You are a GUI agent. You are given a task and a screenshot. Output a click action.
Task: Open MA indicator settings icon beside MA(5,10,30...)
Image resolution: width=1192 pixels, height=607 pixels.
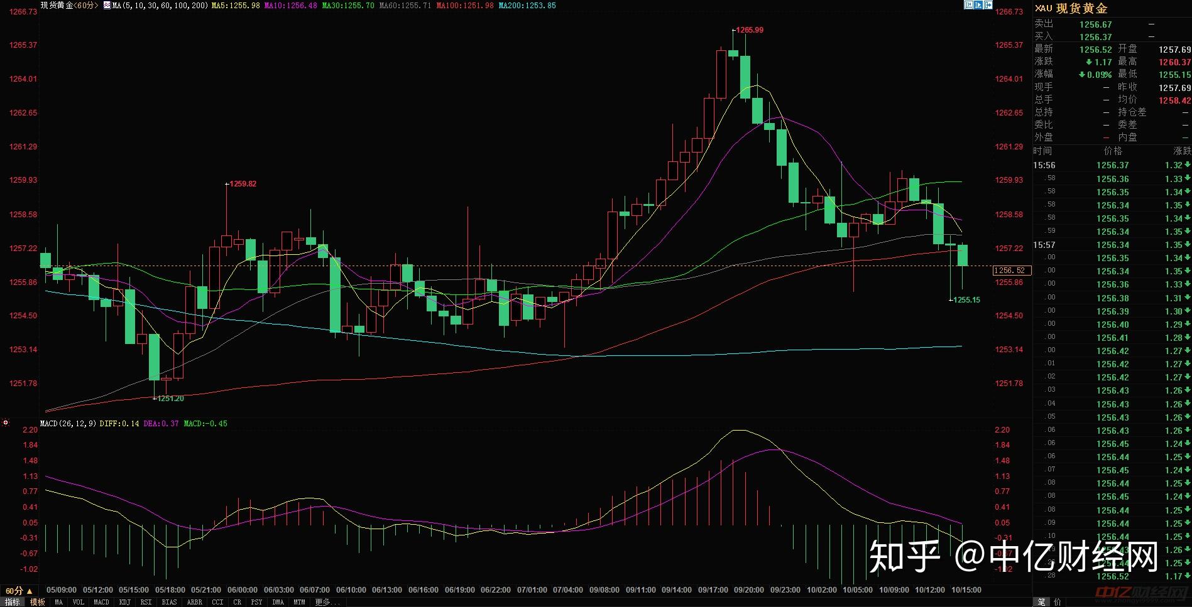tap(107, 5)
